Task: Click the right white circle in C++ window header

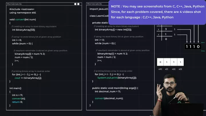Action: (x=78, y=4)
